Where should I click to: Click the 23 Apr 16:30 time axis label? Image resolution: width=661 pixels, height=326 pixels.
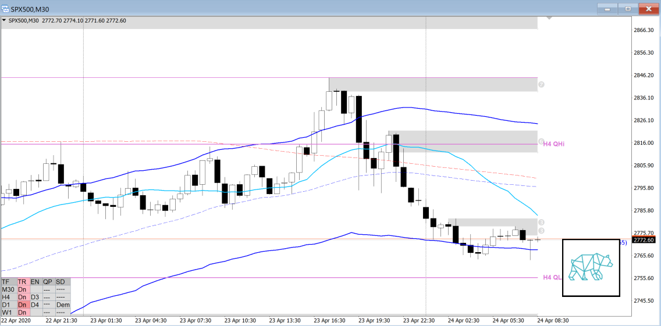(x=329, y=320)
